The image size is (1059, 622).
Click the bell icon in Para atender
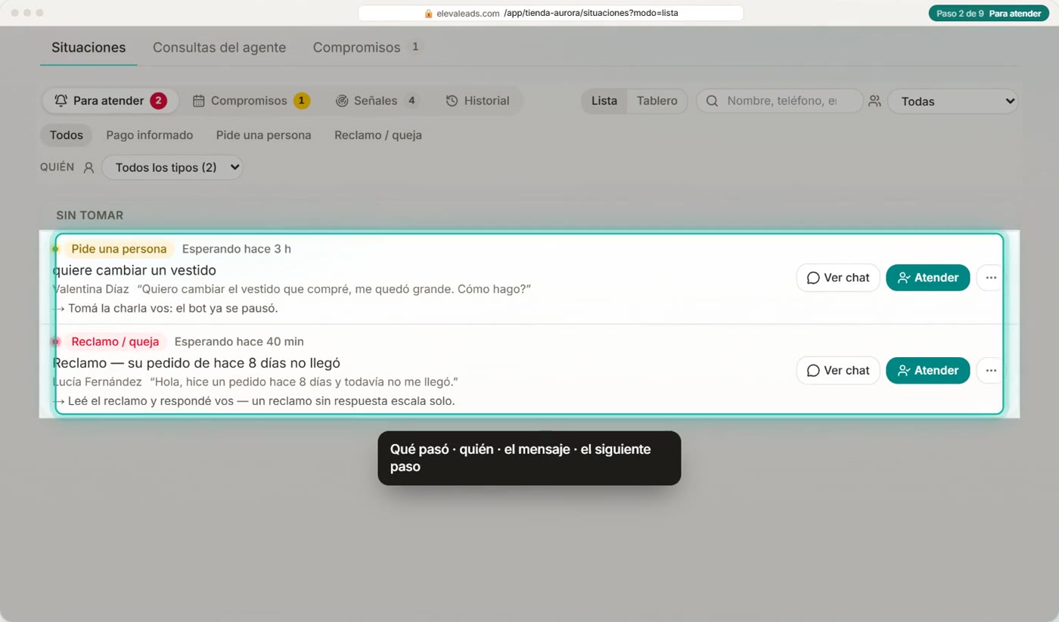61,101
